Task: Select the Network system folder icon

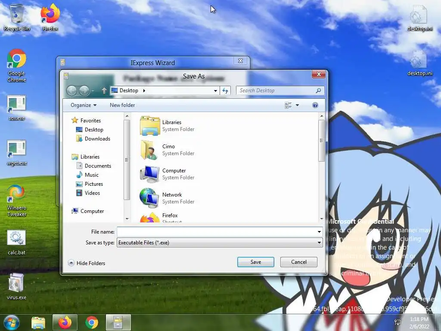Action: [149, 198]
